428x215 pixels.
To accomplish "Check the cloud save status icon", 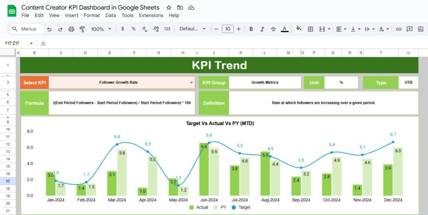I will [x=191, y=8].
